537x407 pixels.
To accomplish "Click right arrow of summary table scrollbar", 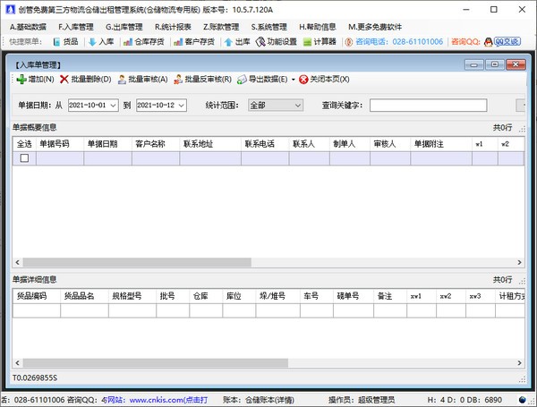I will [519, 263].
